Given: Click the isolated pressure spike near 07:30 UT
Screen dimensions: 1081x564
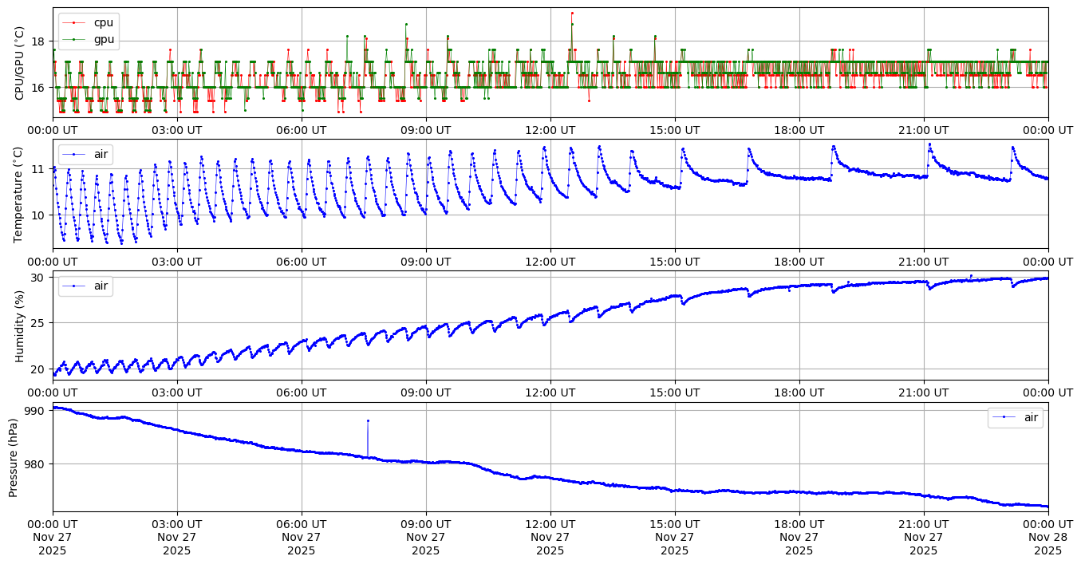Looking at the screenshot, I should point(368,420).
